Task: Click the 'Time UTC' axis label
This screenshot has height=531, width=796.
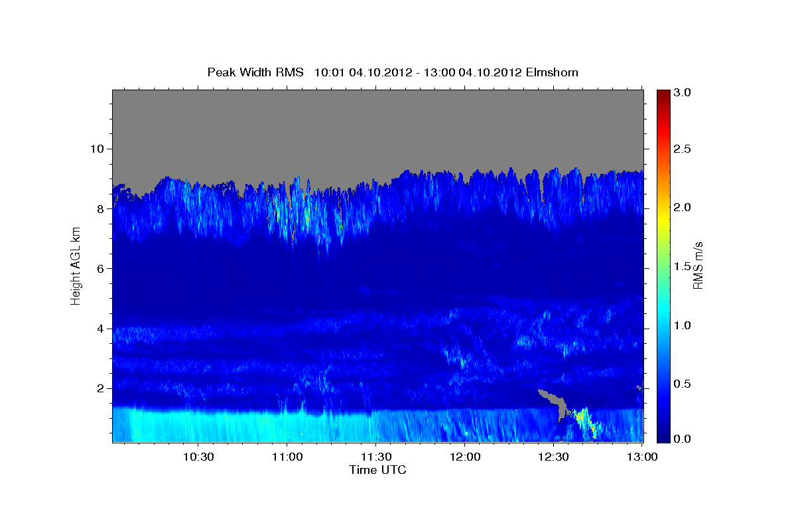Action: pos(377,470)
